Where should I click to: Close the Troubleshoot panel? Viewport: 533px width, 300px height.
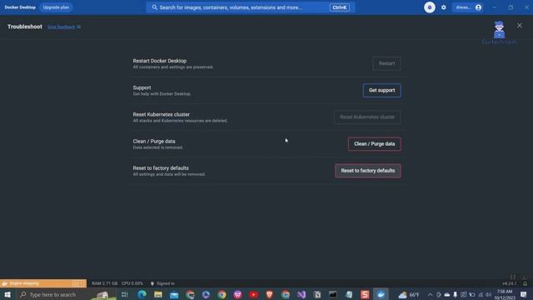pos(520,25)
